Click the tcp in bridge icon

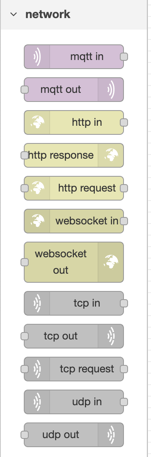pos(37,303)
